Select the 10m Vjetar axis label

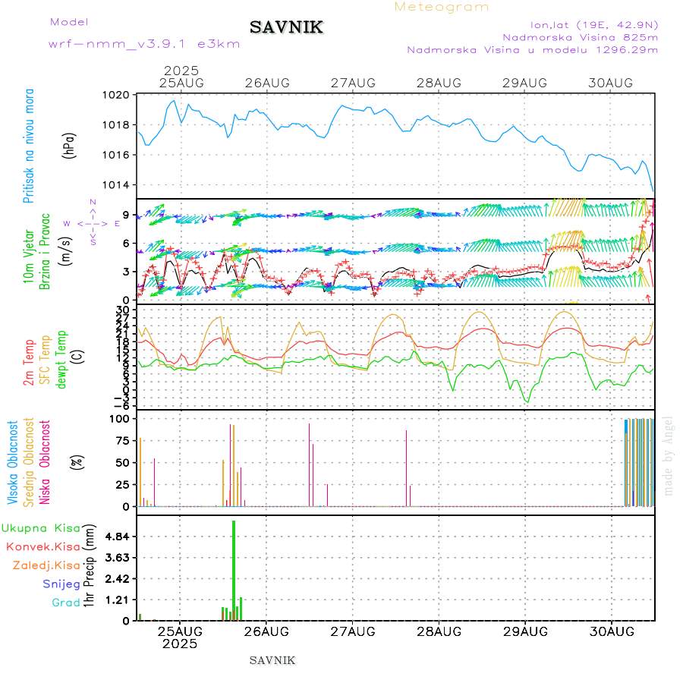[x=29, y=251]
